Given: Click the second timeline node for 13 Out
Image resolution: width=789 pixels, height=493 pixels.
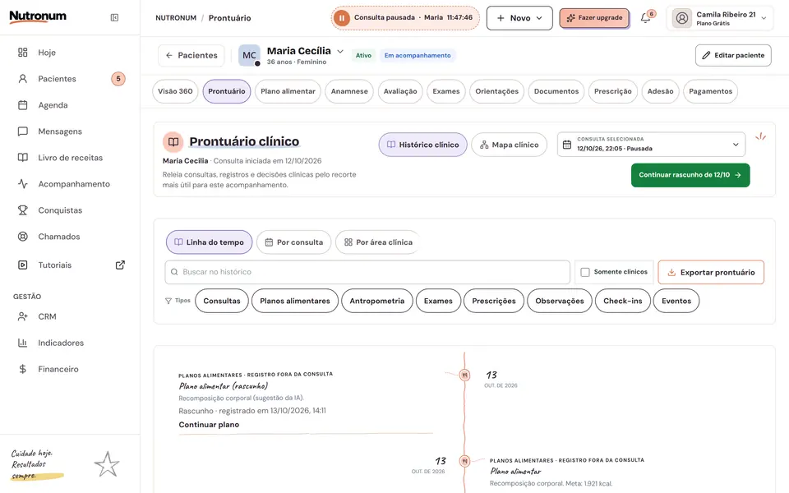Looking at the screenshot, I should tap(464, 461).
